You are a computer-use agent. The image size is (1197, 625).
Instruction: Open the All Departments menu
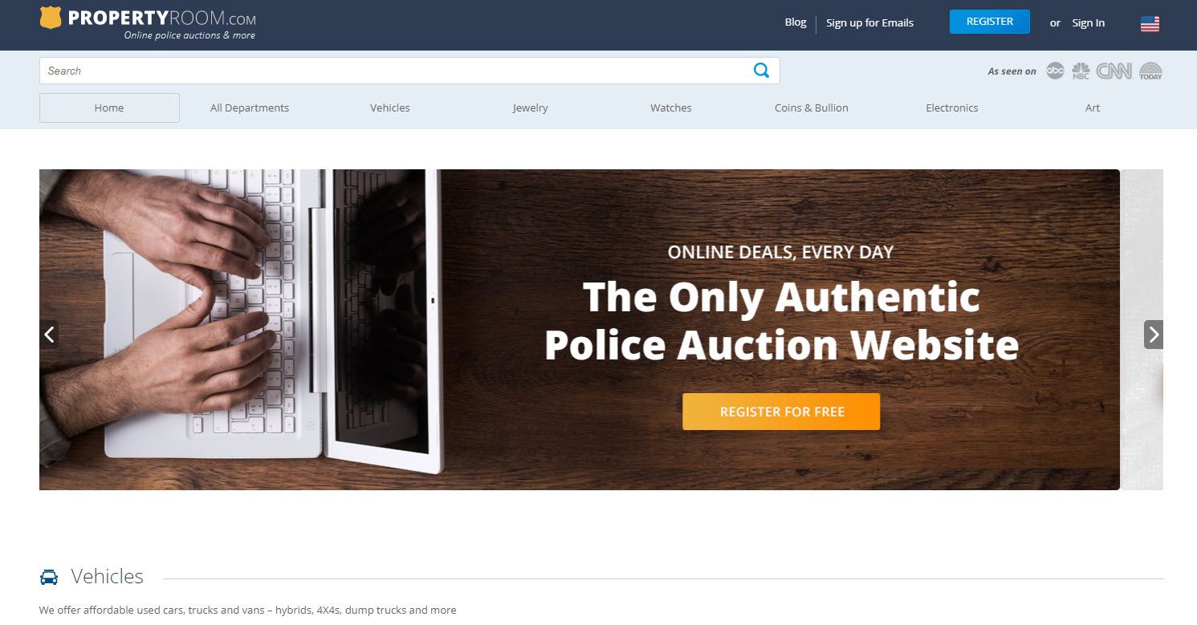pos(250,108)
